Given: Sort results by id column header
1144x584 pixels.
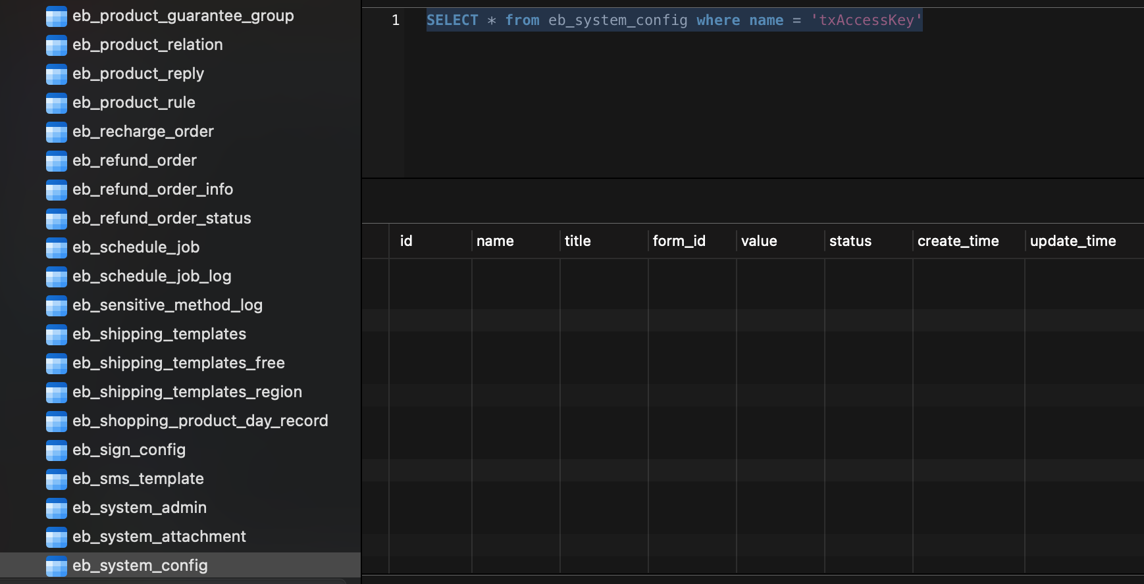Looking at the screenshot, I should pos(406,241).
